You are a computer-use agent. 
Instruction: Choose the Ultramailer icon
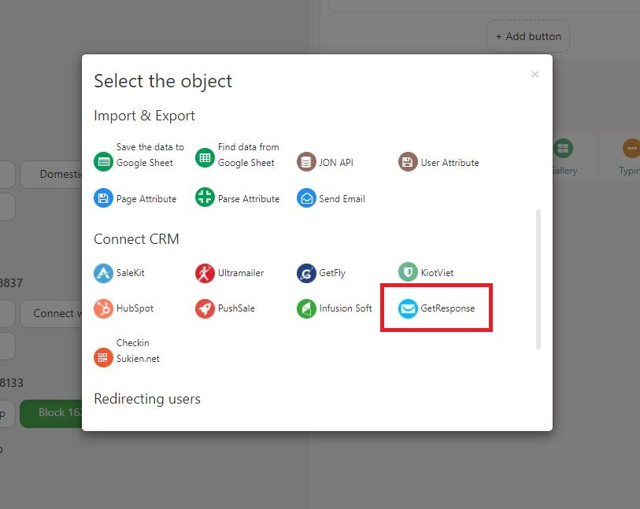(205, 273)
